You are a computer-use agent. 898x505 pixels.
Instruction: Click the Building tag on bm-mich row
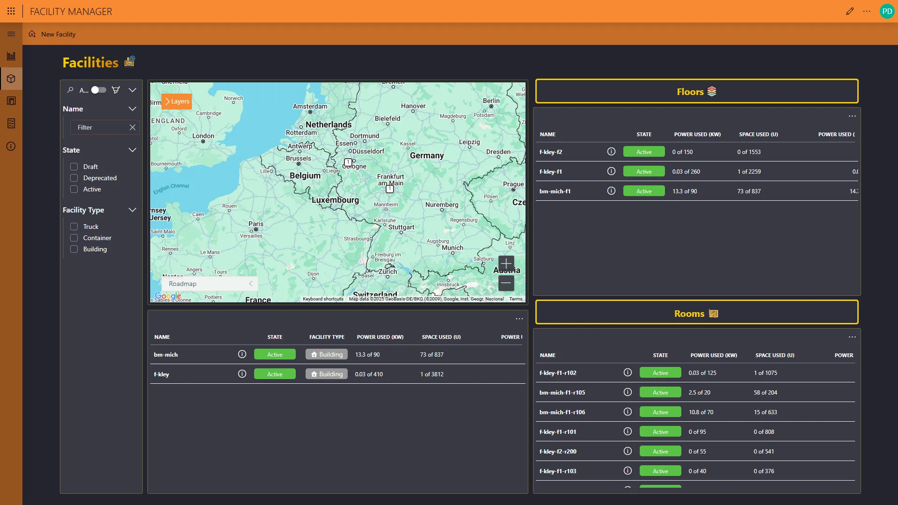[327, 354]
